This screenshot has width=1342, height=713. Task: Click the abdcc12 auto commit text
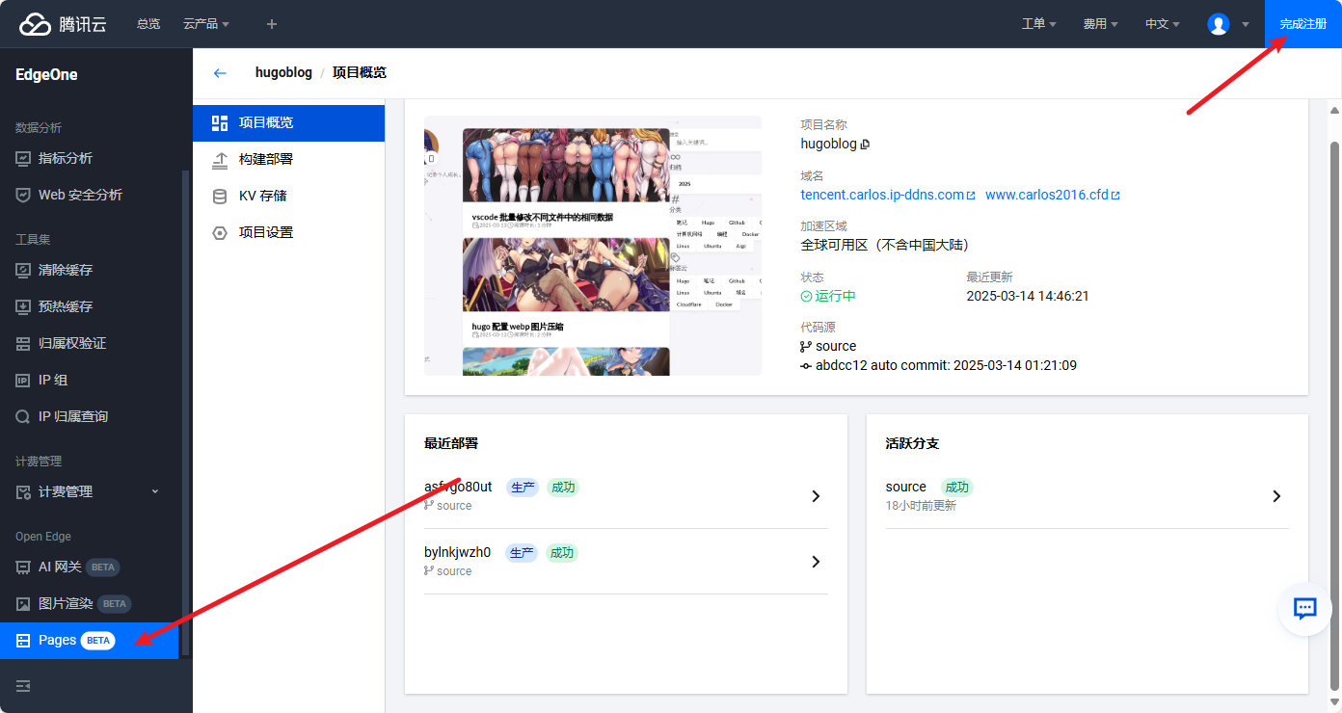coord(946,365)
